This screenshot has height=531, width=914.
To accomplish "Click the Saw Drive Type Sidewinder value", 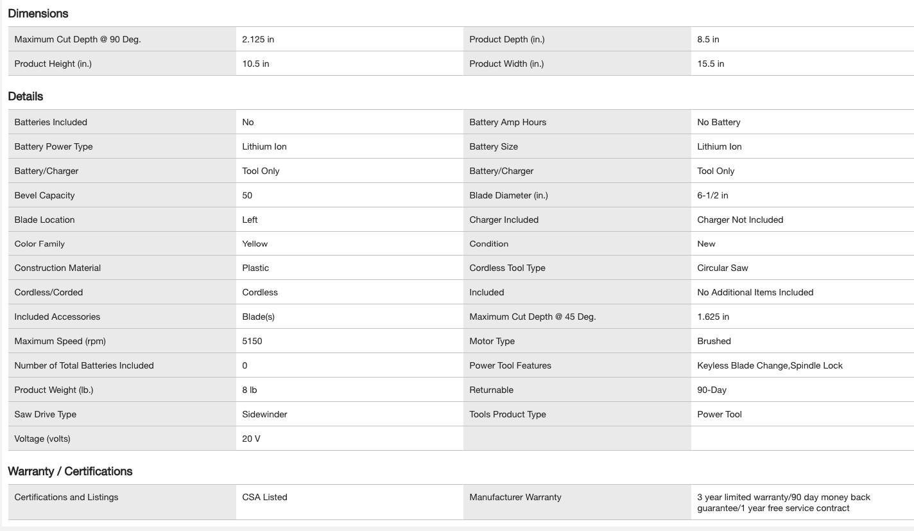I will coord(264,414).
